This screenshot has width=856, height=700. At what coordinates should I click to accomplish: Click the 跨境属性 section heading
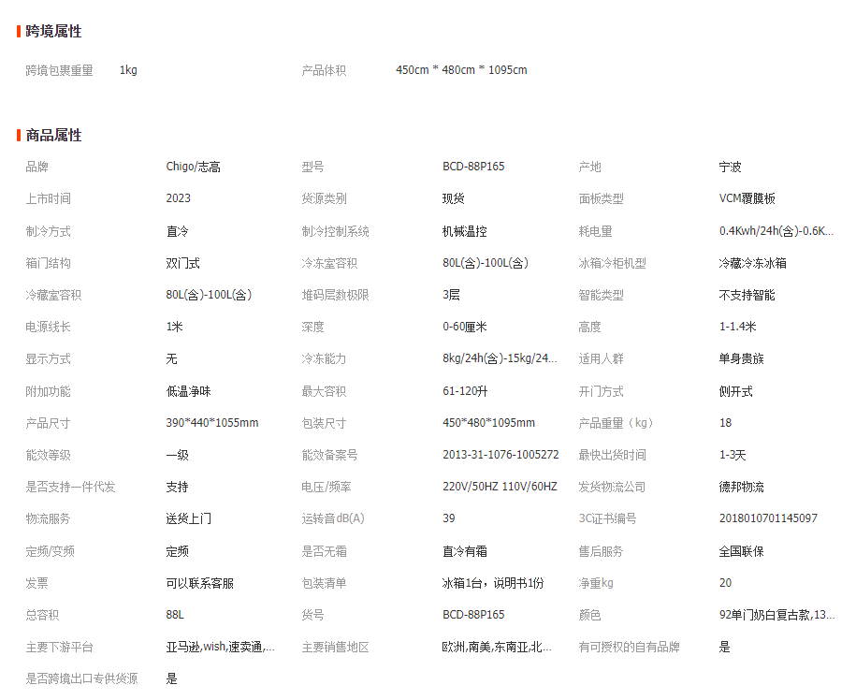click(53, 31)
